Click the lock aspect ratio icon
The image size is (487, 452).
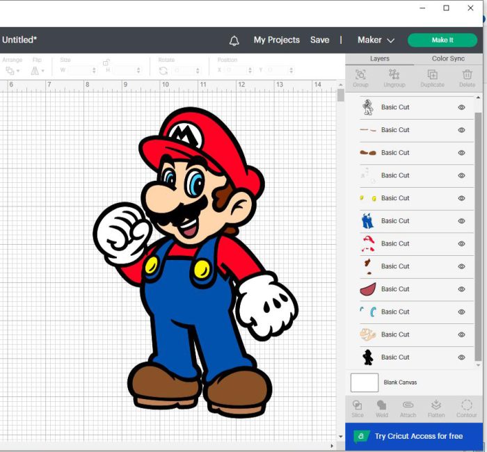(106, 63)
